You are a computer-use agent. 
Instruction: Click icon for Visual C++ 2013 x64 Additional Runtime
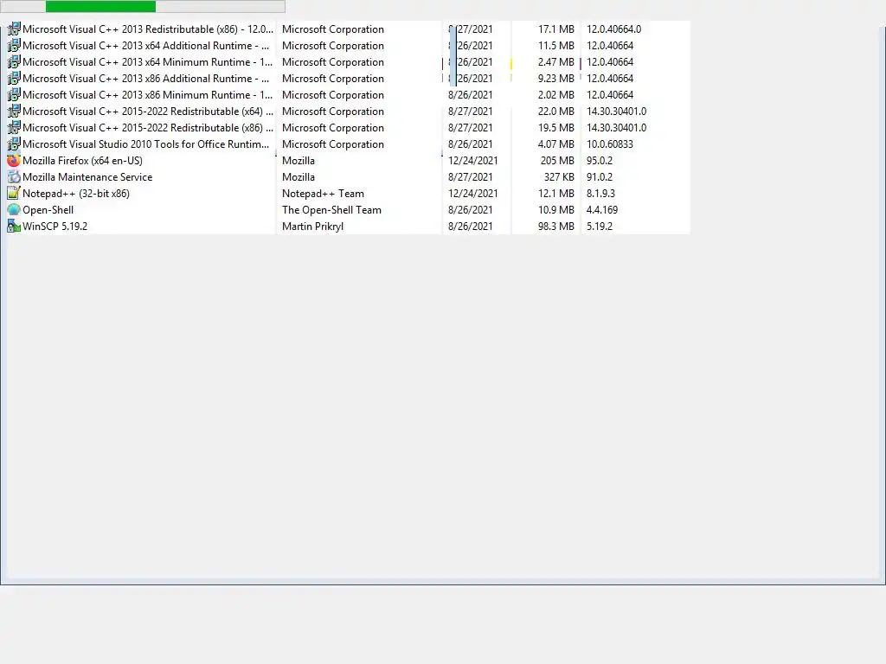(14, 45)
